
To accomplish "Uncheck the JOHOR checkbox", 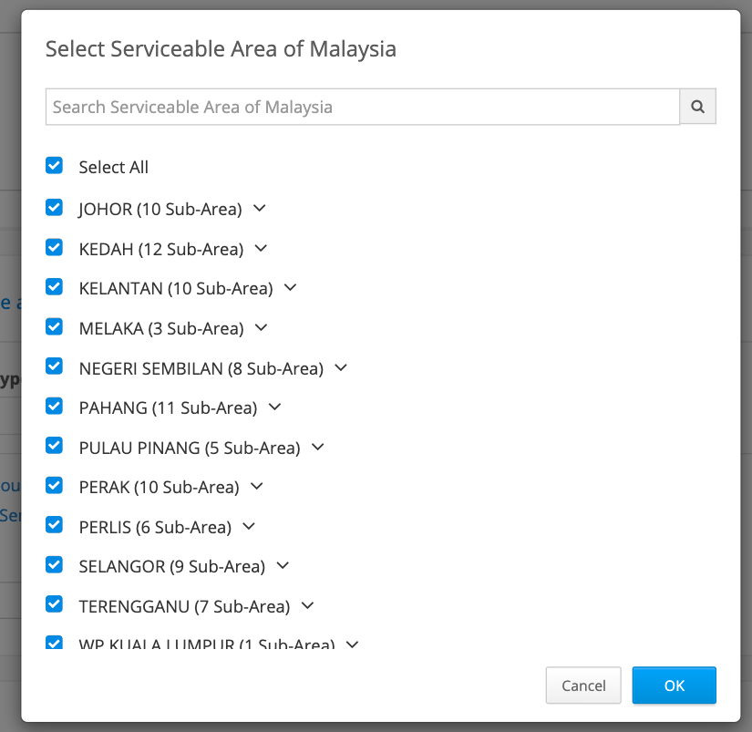I will point(54,208).
